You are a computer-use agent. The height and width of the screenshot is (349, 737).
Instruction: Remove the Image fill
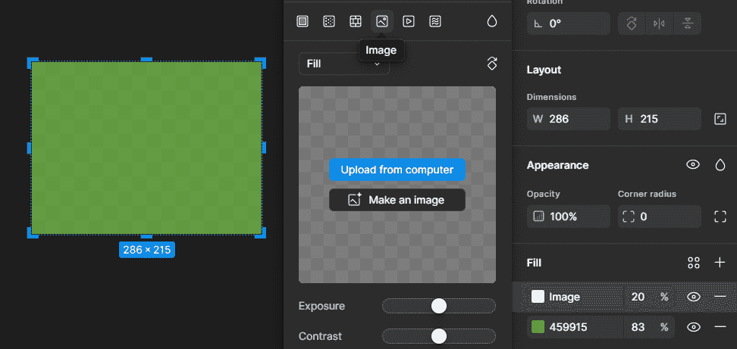tap(720, 297)
